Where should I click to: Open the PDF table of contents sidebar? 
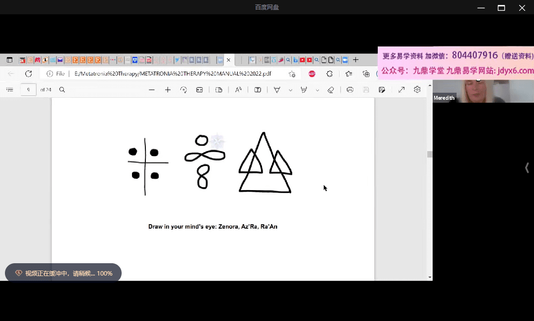[x=9, y=90]
